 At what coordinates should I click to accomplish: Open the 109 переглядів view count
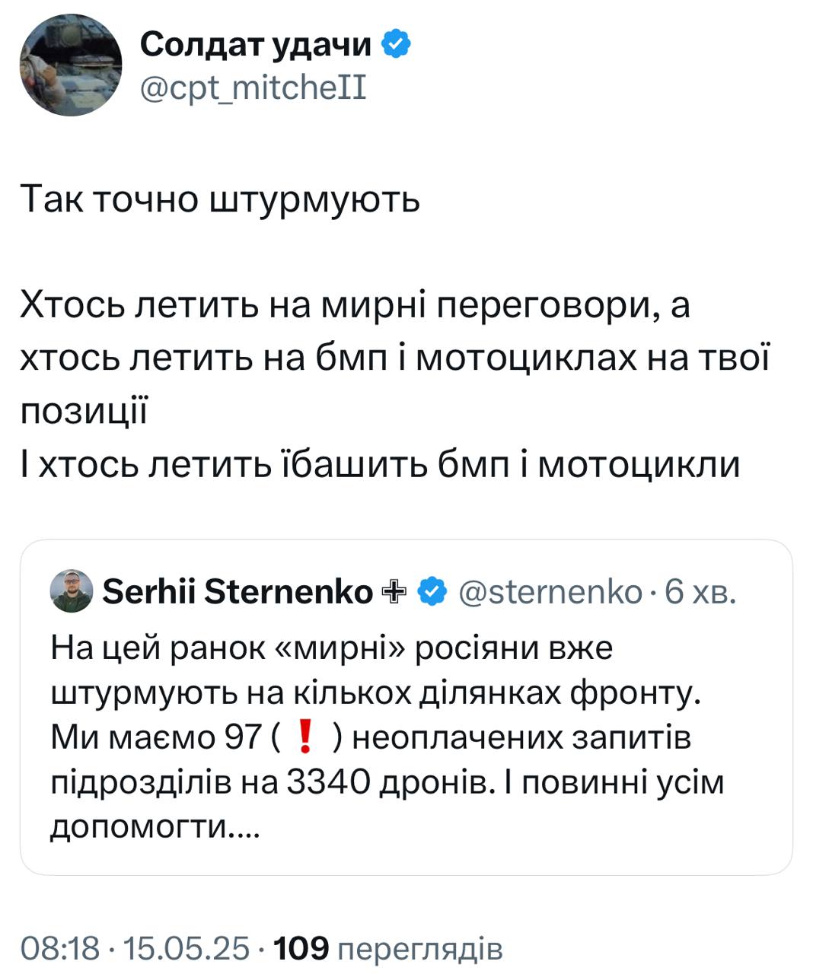387,948
